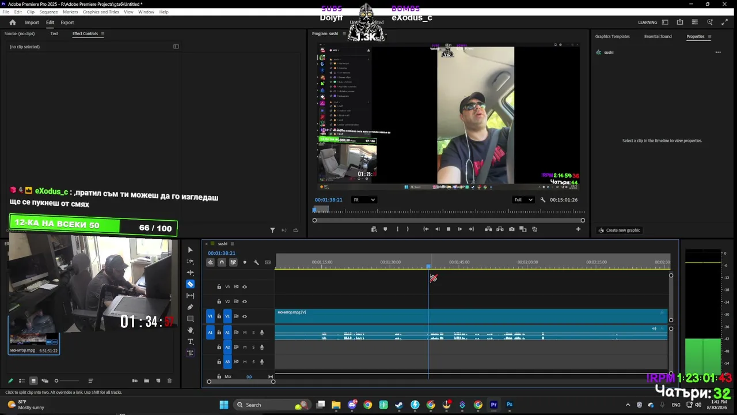The height and width of the screenshot is (415, 737).
Task: Mark Out point in Program monitor
Action: 408,229
